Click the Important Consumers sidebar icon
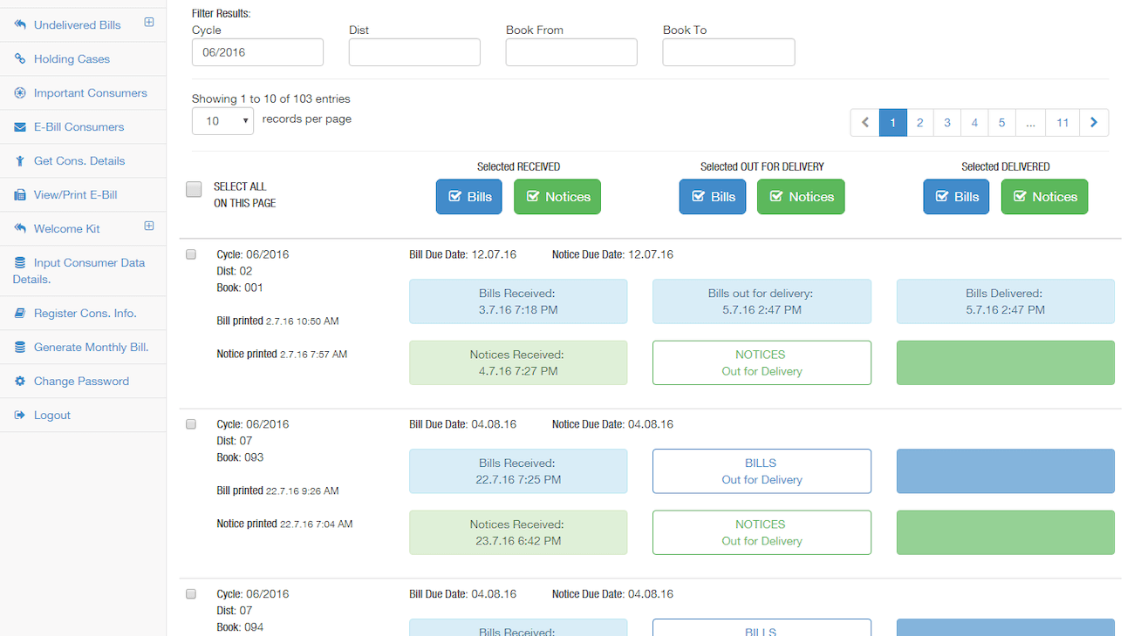The image size is (1134, 636). (20, 93)
